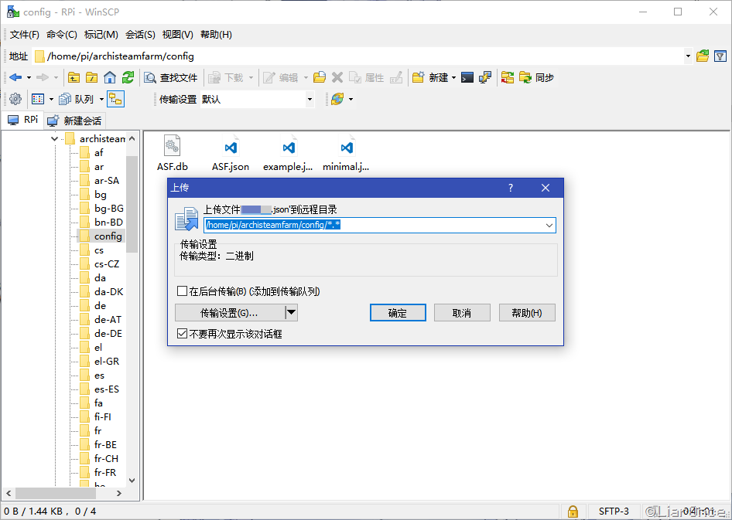
Task: Click the 同步 synchronize button
Action: pyautogui.click(x=536, y=77)
